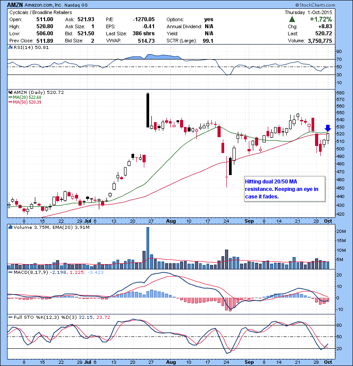Click the Bid price 521.50
353x366 pixels.
(x=86, y=34)
